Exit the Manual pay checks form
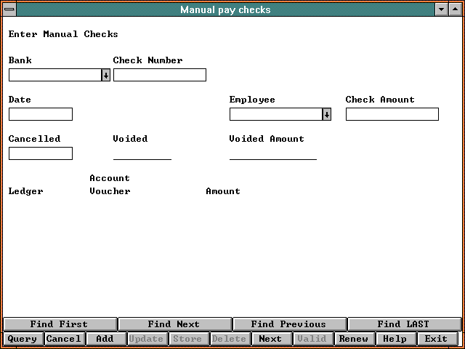465x349 pixels. [437, 339]
